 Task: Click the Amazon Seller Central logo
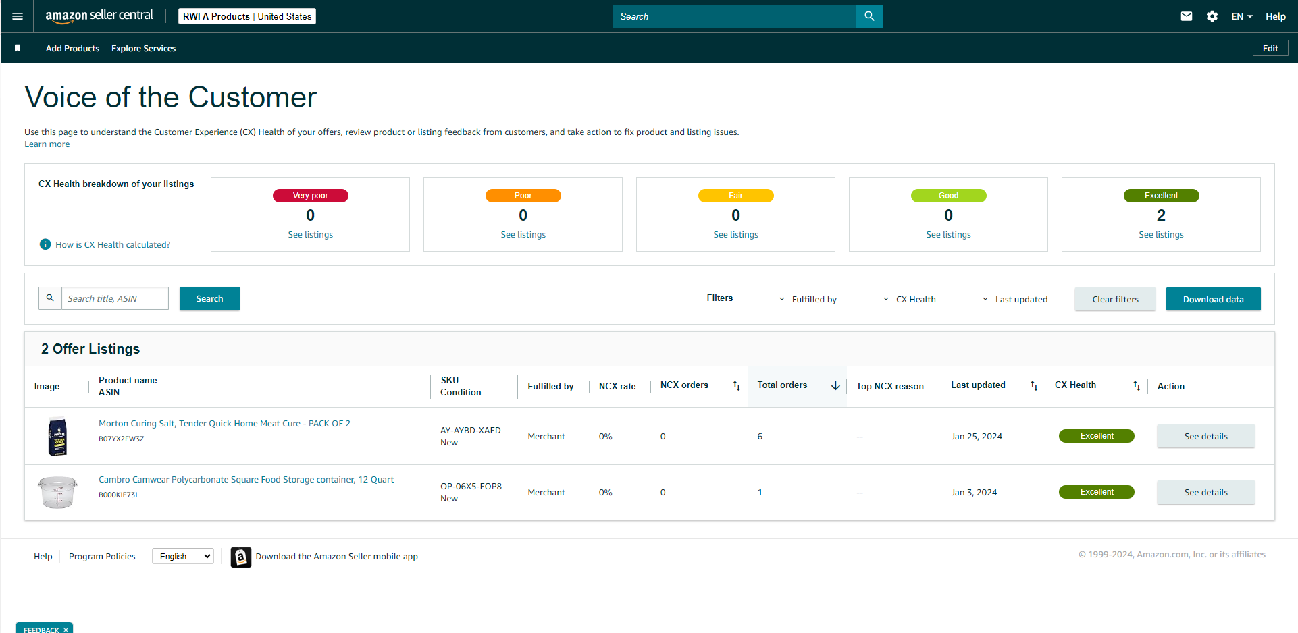[99, 16]
